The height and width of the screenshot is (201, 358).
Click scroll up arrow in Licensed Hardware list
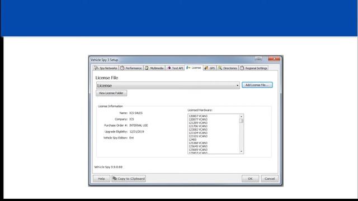(x=241, y=117)
